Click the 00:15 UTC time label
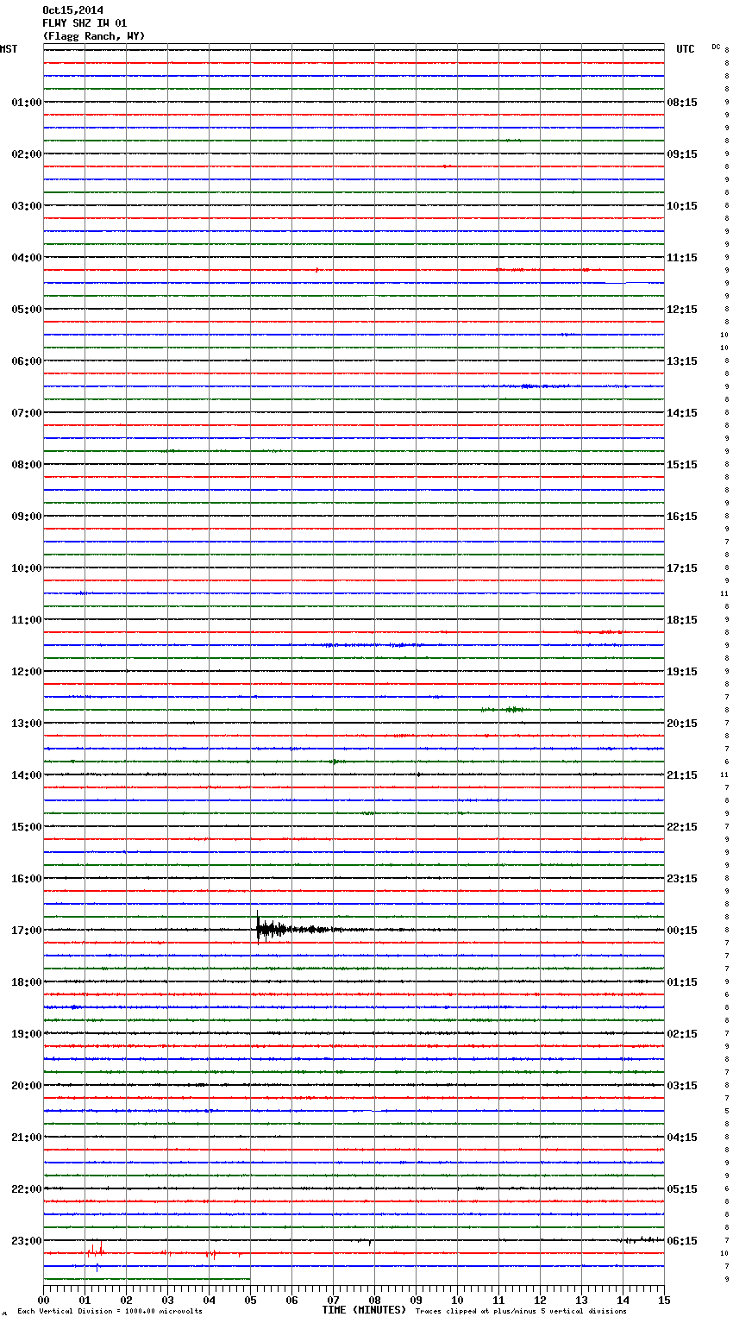The height and width of the screenshot is (1323, 733). tap(682, 931)
